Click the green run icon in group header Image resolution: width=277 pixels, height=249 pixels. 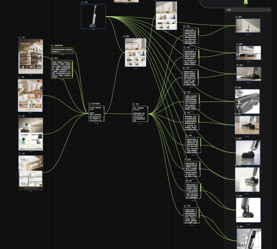265,10
